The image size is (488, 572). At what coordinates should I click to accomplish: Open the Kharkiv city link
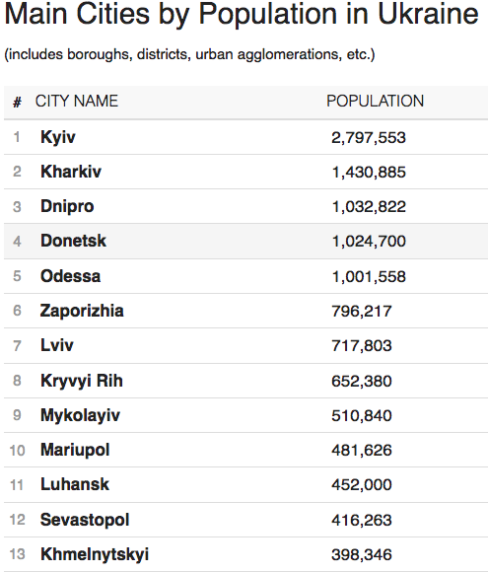71,172
